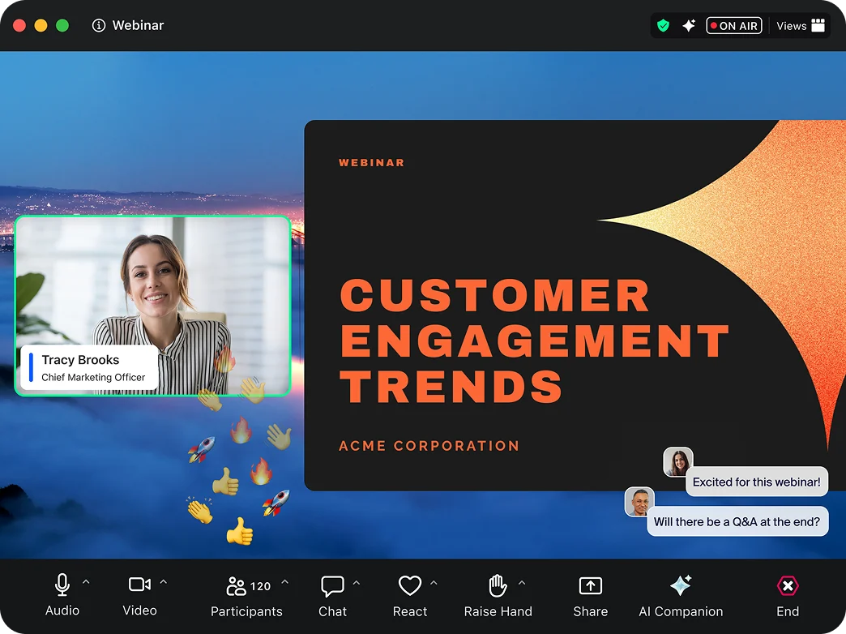Screen dimensions: 846x634
Task: Click the green security shield icon in top bar
Action: 663,25
